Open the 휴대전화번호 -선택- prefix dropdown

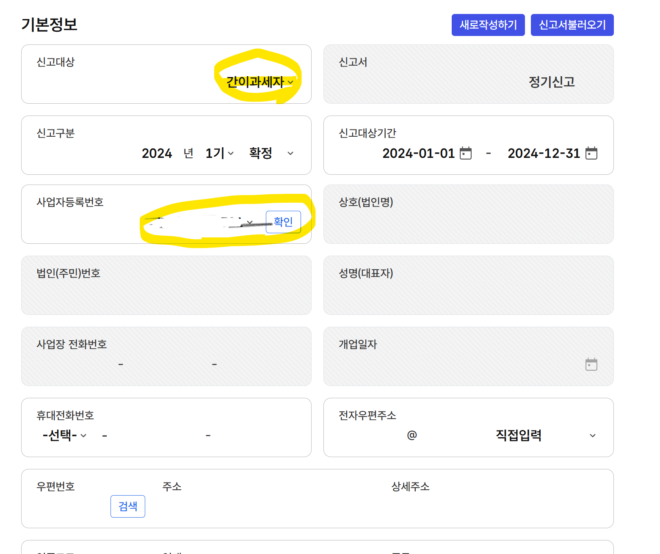(64, 435)
